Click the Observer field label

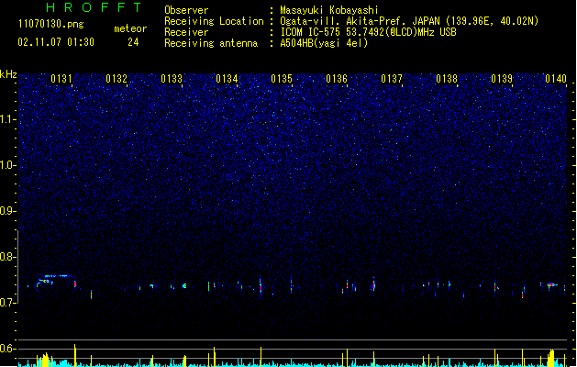186,10
